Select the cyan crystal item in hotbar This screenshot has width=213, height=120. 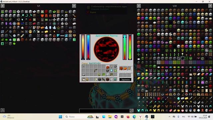point(115,79)
